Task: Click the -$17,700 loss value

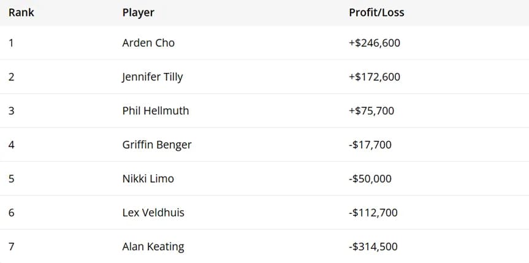Action: (x=370, y=145)
